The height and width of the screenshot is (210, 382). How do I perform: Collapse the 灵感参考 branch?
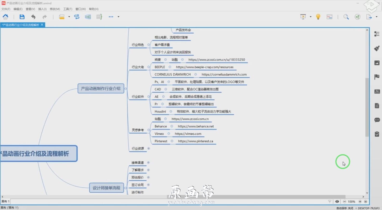coord(149,130)
